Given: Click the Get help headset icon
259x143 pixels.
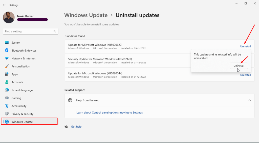Looking at the screenshot, I should click(66, 127).
